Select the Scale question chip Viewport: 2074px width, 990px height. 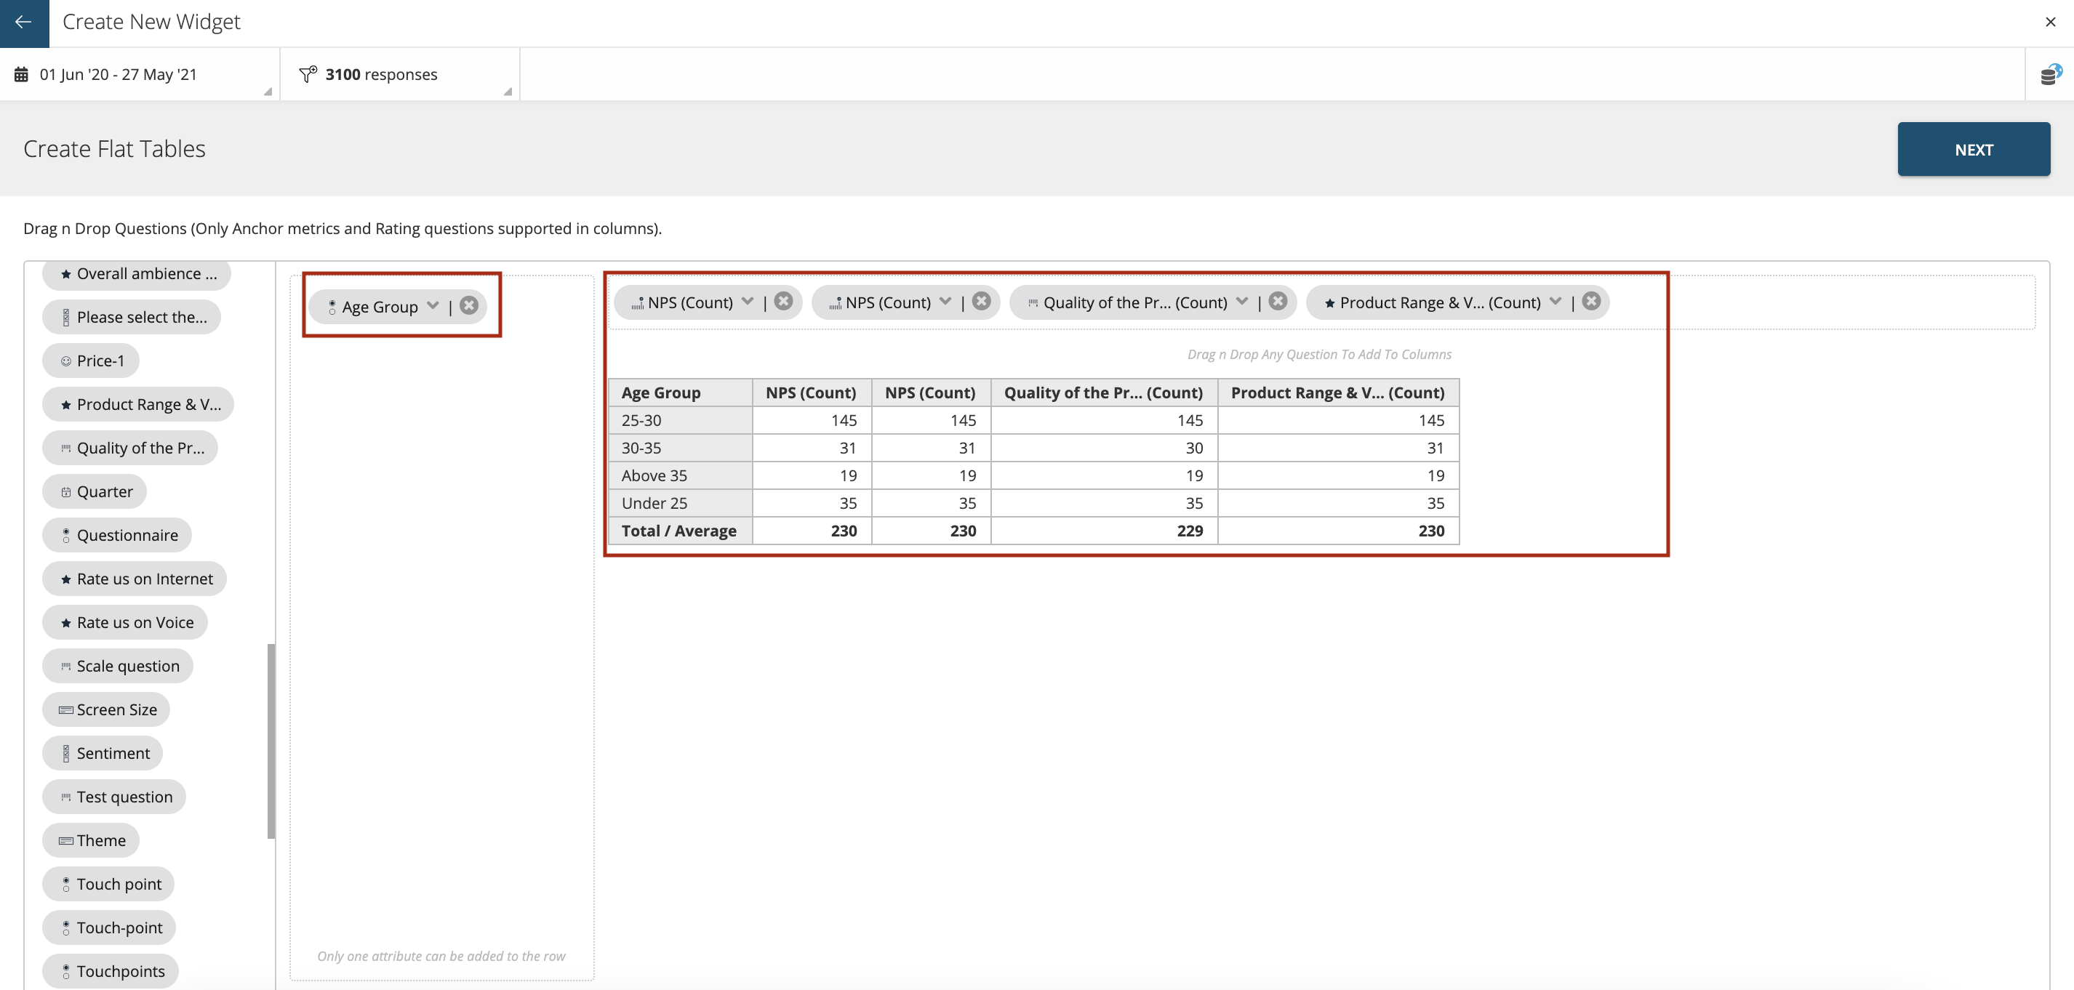point(119,666)
